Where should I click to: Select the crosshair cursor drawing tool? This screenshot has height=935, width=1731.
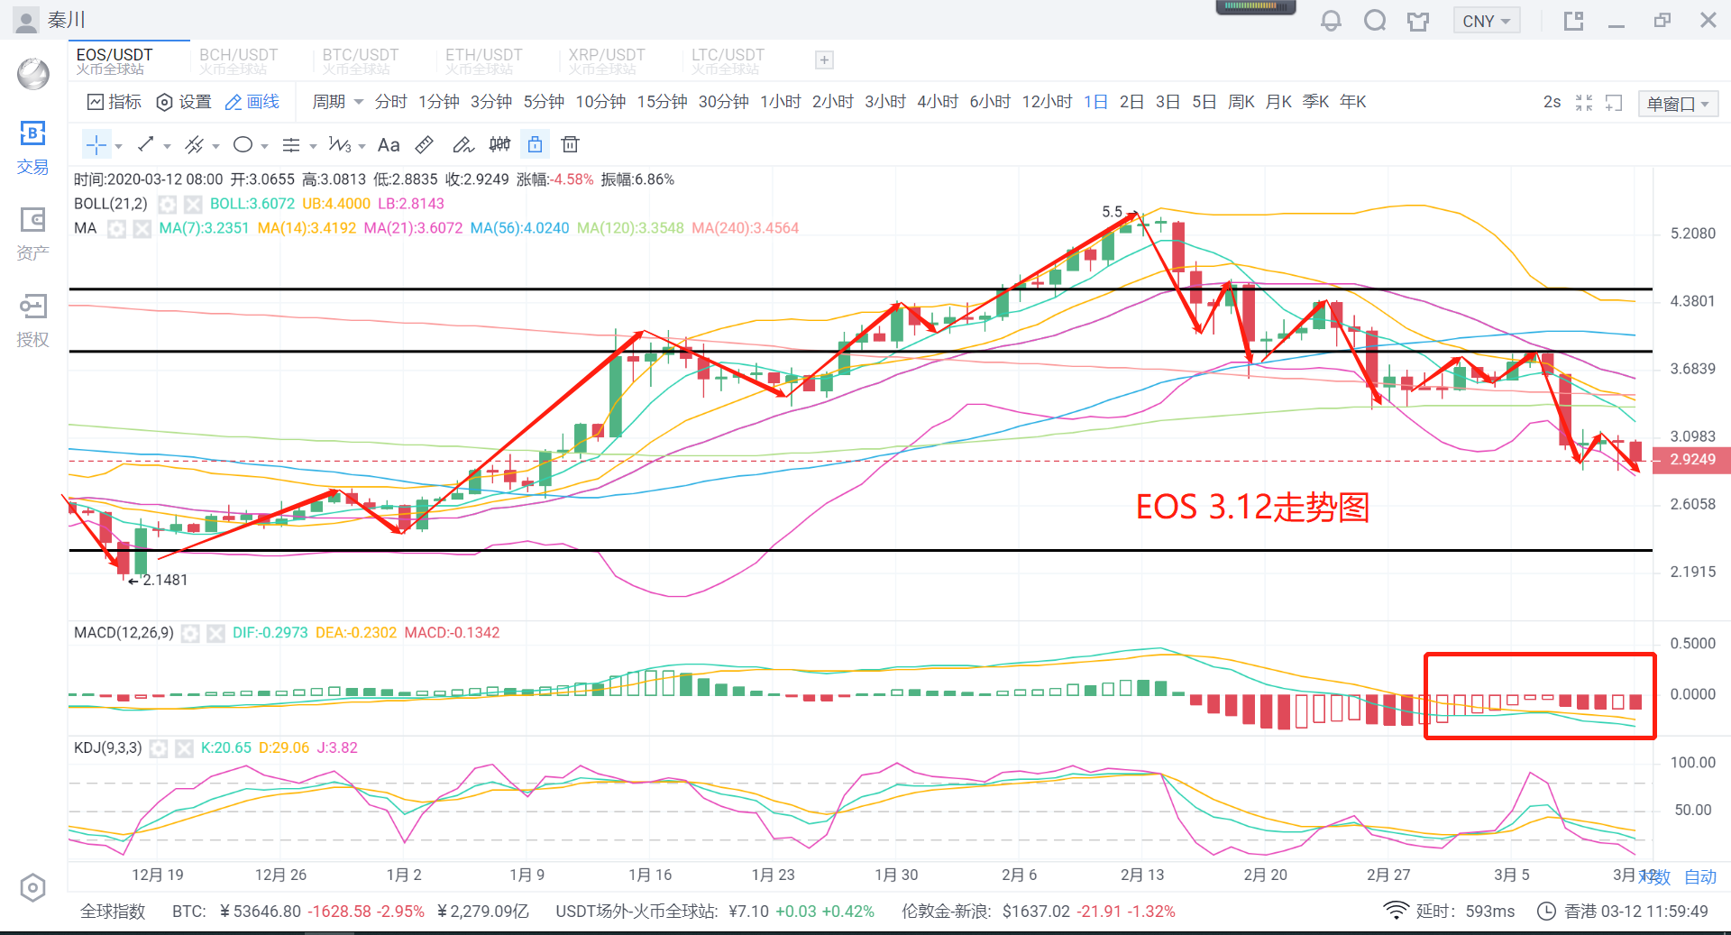[x=96, y=144]
